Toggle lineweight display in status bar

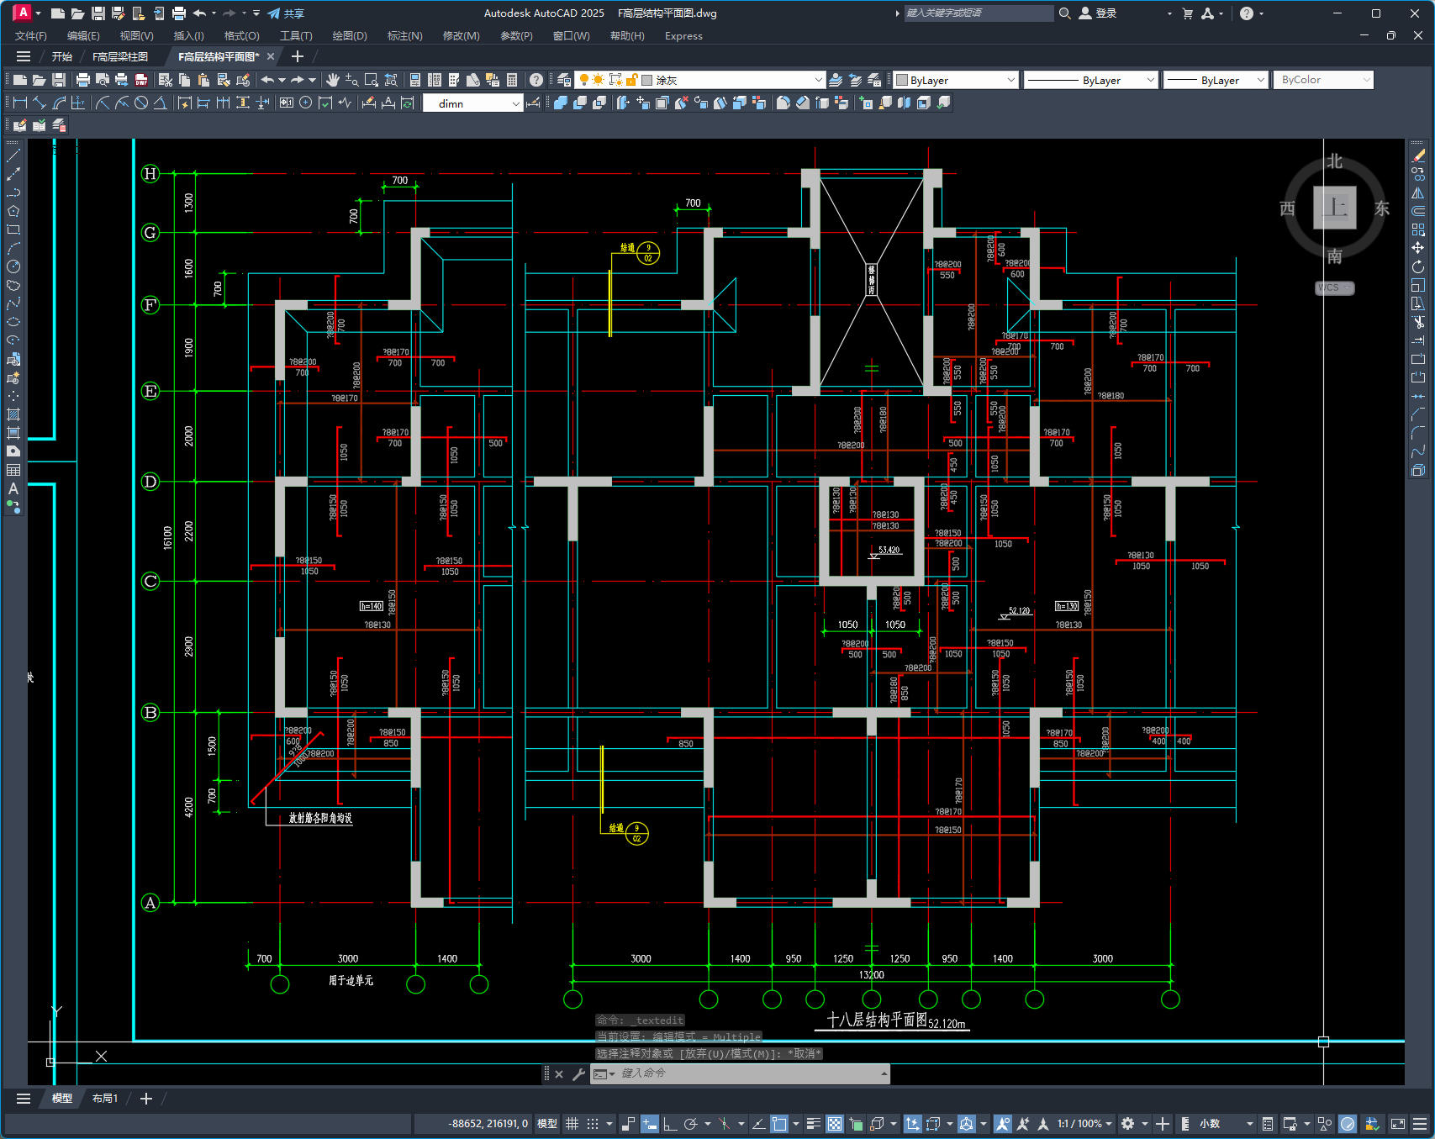(x=813, y=1124)
